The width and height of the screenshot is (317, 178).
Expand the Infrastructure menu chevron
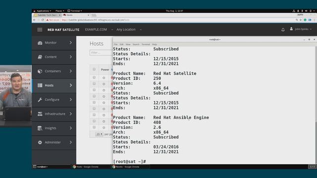70,114
